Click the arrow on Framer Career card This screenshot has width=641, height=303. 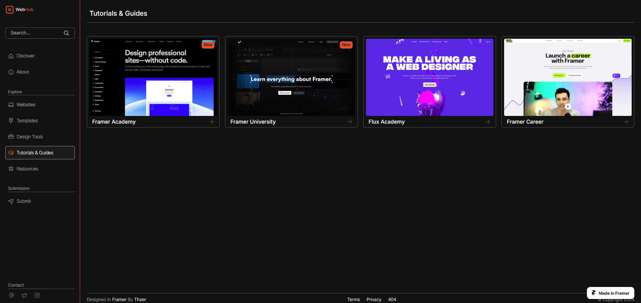click(x=626, y=122)
